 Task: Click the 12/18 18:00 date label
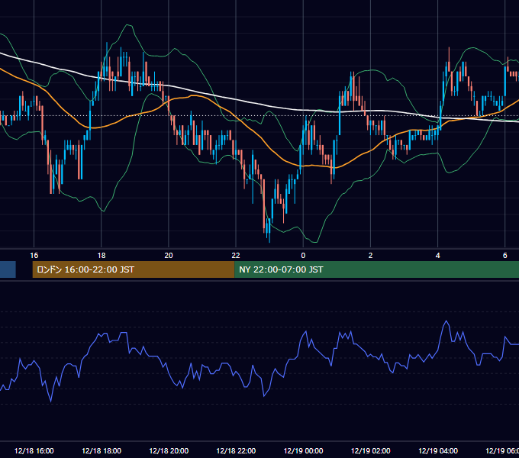coord(102,450)
